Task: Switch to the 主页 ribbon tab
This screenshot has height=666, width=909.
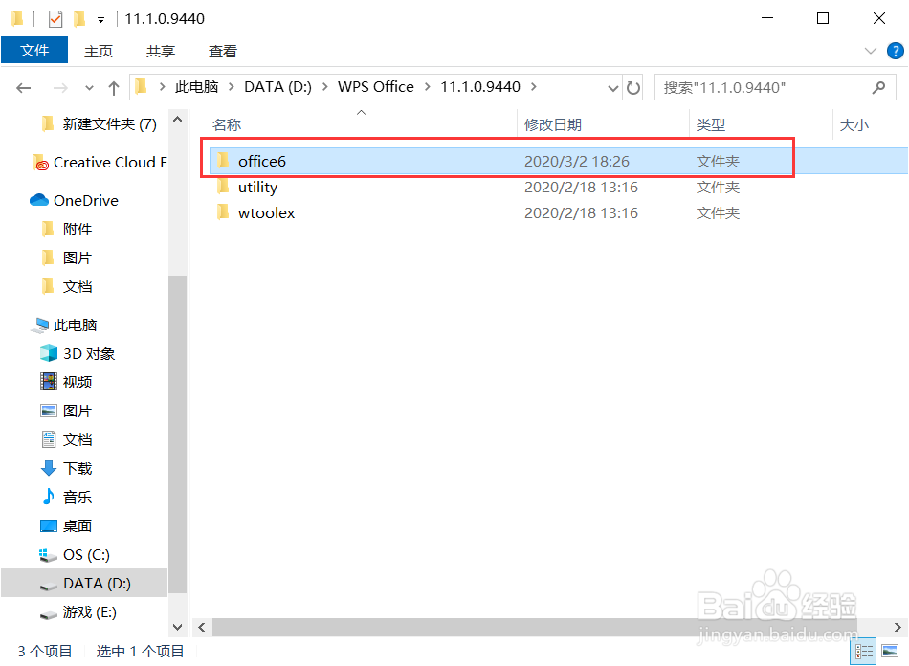Action: (x=99, y=51)
